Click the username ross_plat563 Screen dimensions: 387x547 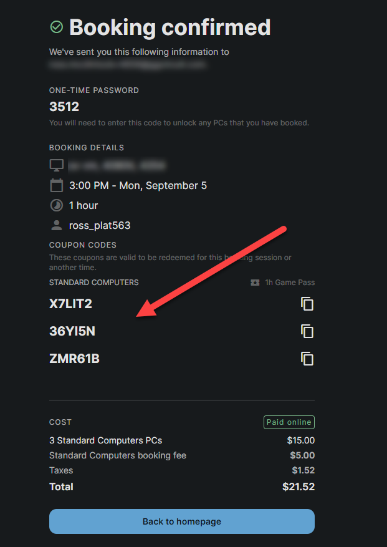[x=100, y=225]
